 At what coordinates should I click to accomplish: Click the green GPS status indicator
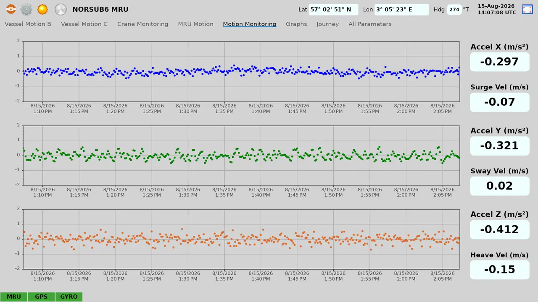(41, 297)
